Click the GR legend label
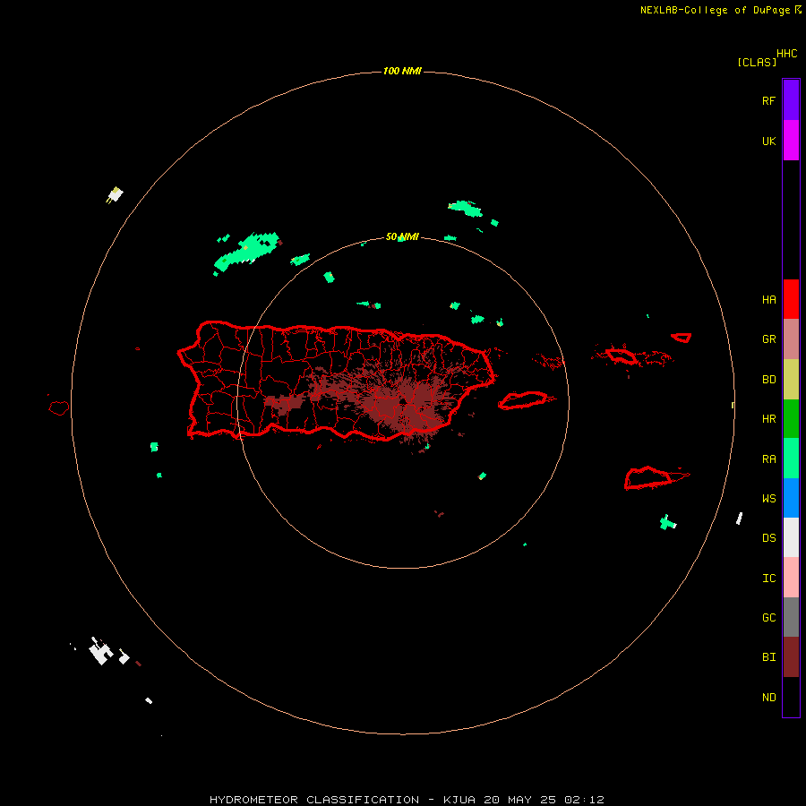The width and height of the screenshot is (806, 806). [768, 339]
